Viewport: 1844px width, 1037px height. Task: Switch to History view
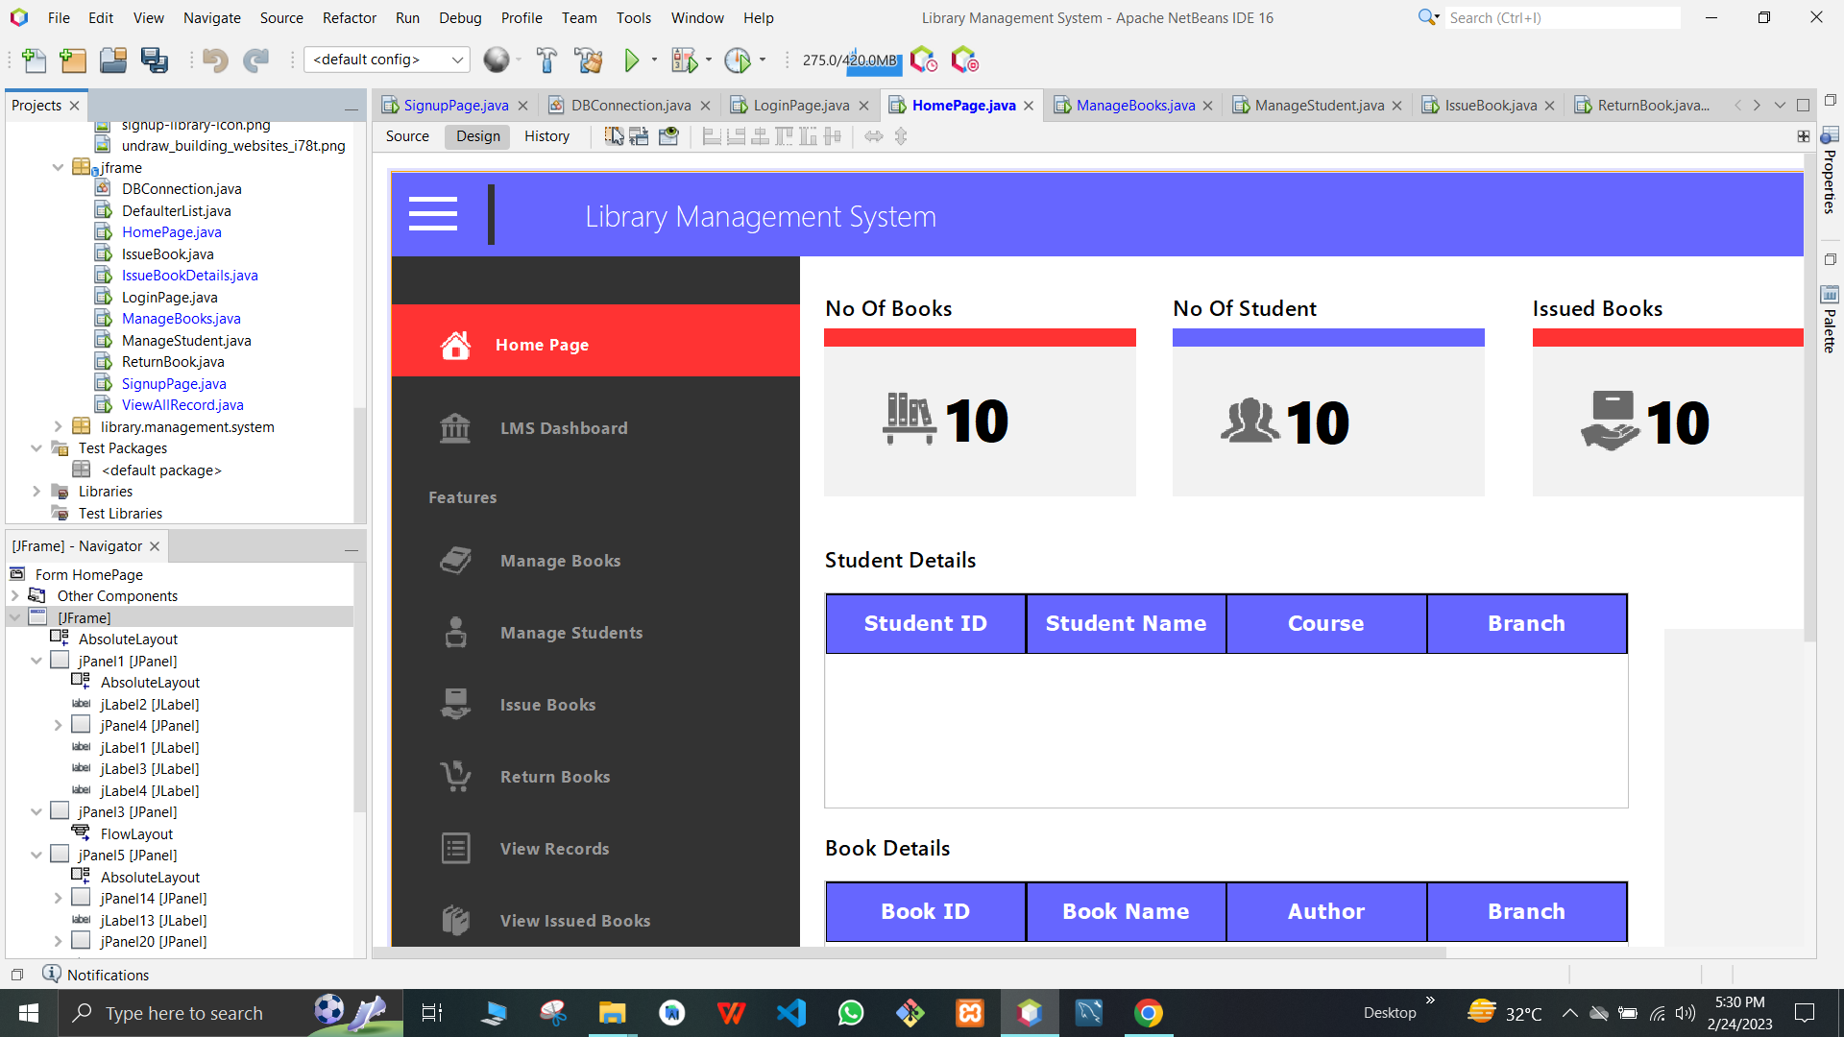click(546, 136)
